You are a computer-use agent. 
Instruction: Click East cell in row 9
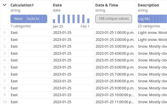[30, 95]
